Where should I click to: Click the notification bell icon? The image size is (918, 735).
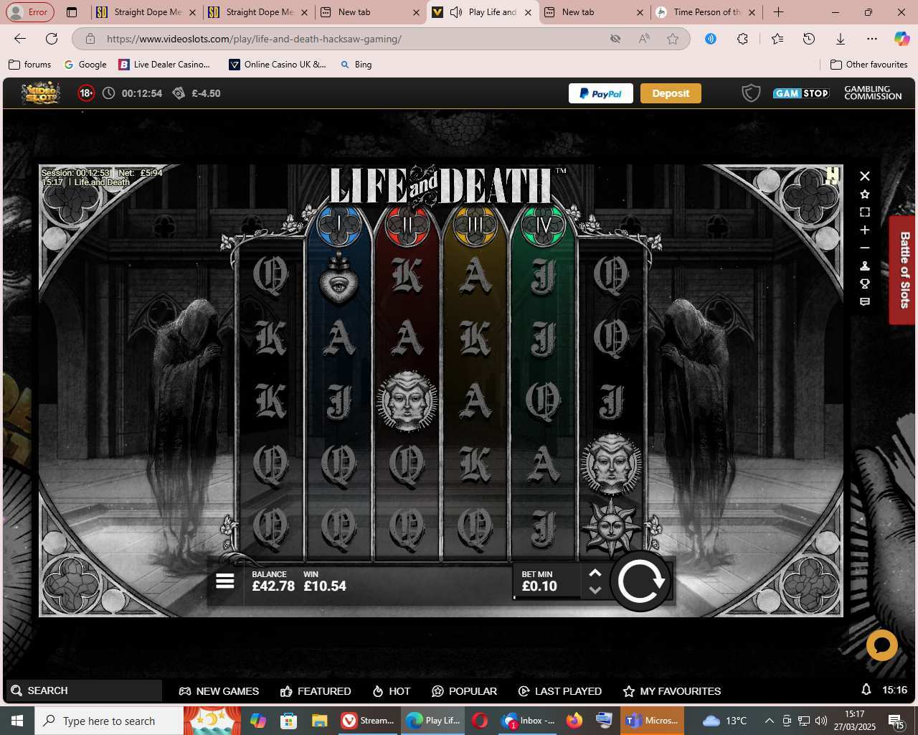point(866,690)
